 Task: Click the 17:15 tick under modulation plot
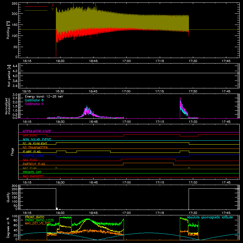160,122
